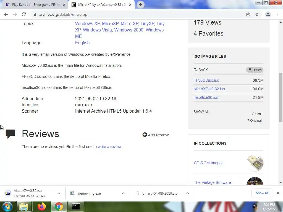
Task: Go back using the browser back arrow
Action: [x=6, y=14]
